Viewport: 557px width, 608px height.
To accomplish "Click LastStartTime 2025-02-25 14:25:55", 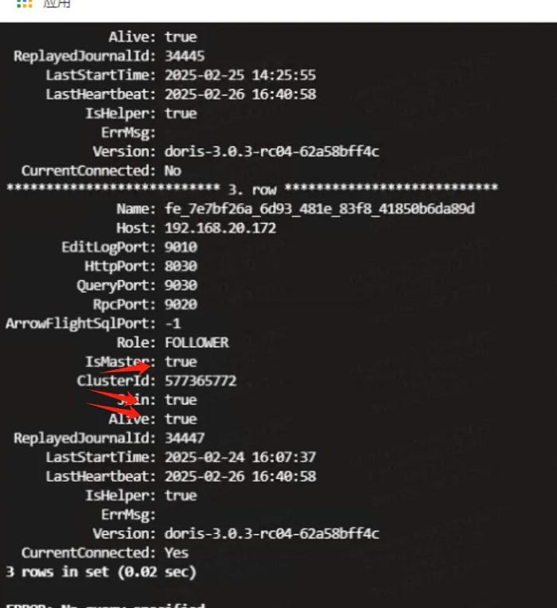I will click(240, 75).
